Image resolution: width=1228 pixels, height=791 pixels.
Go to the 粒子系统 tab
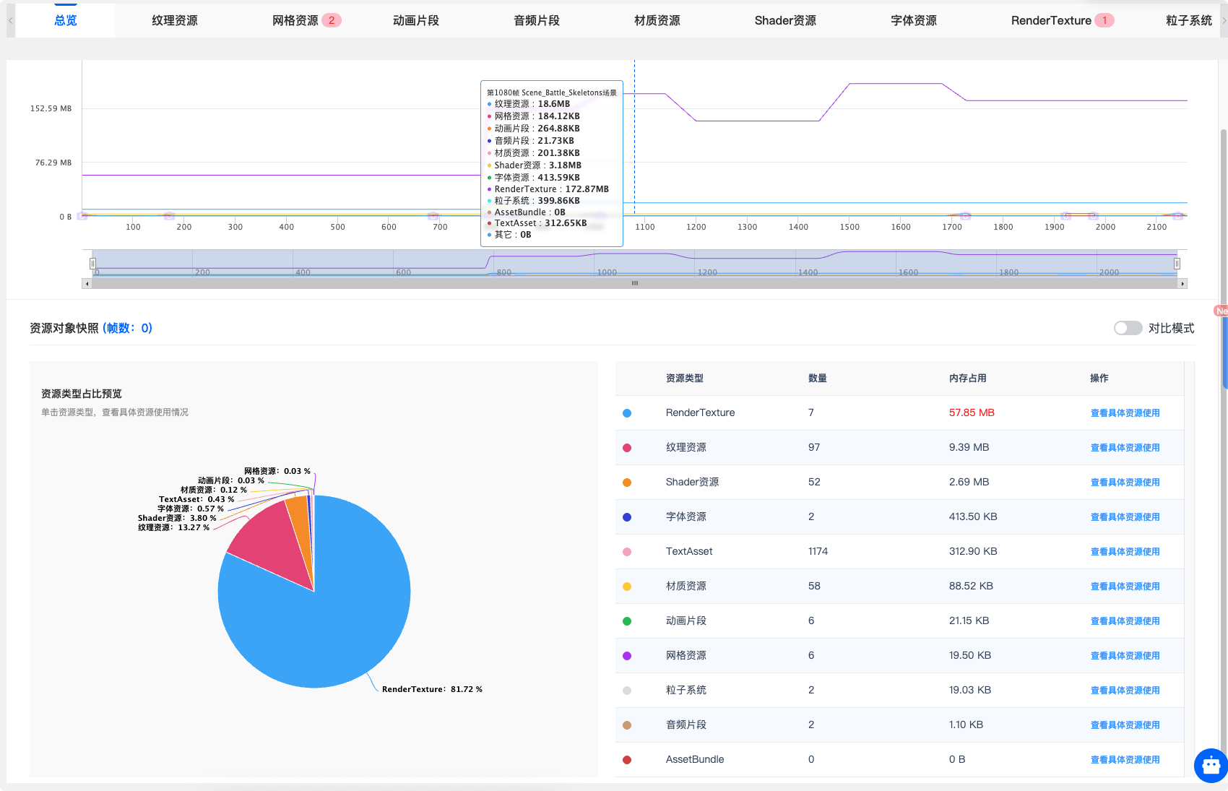(x=1188, y=20)
